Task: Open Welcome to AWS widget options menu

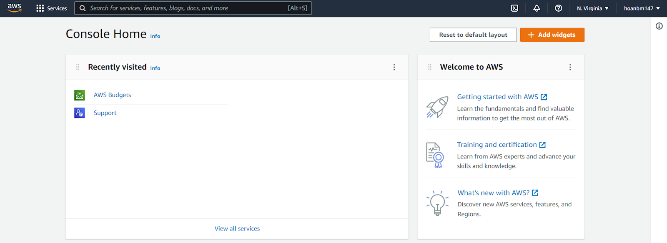Action: click(570, 67)
